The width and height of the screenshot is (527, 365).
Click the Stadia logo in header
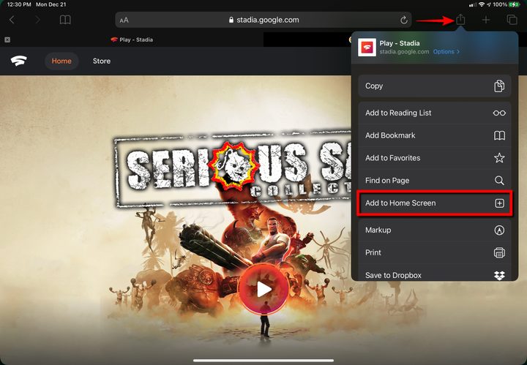[x=19, y=61]
